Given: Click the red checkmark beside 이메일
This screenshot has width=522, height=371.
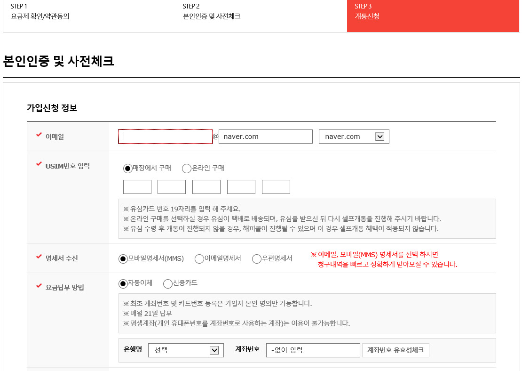Looking at the screenshot, I should 39,135.
